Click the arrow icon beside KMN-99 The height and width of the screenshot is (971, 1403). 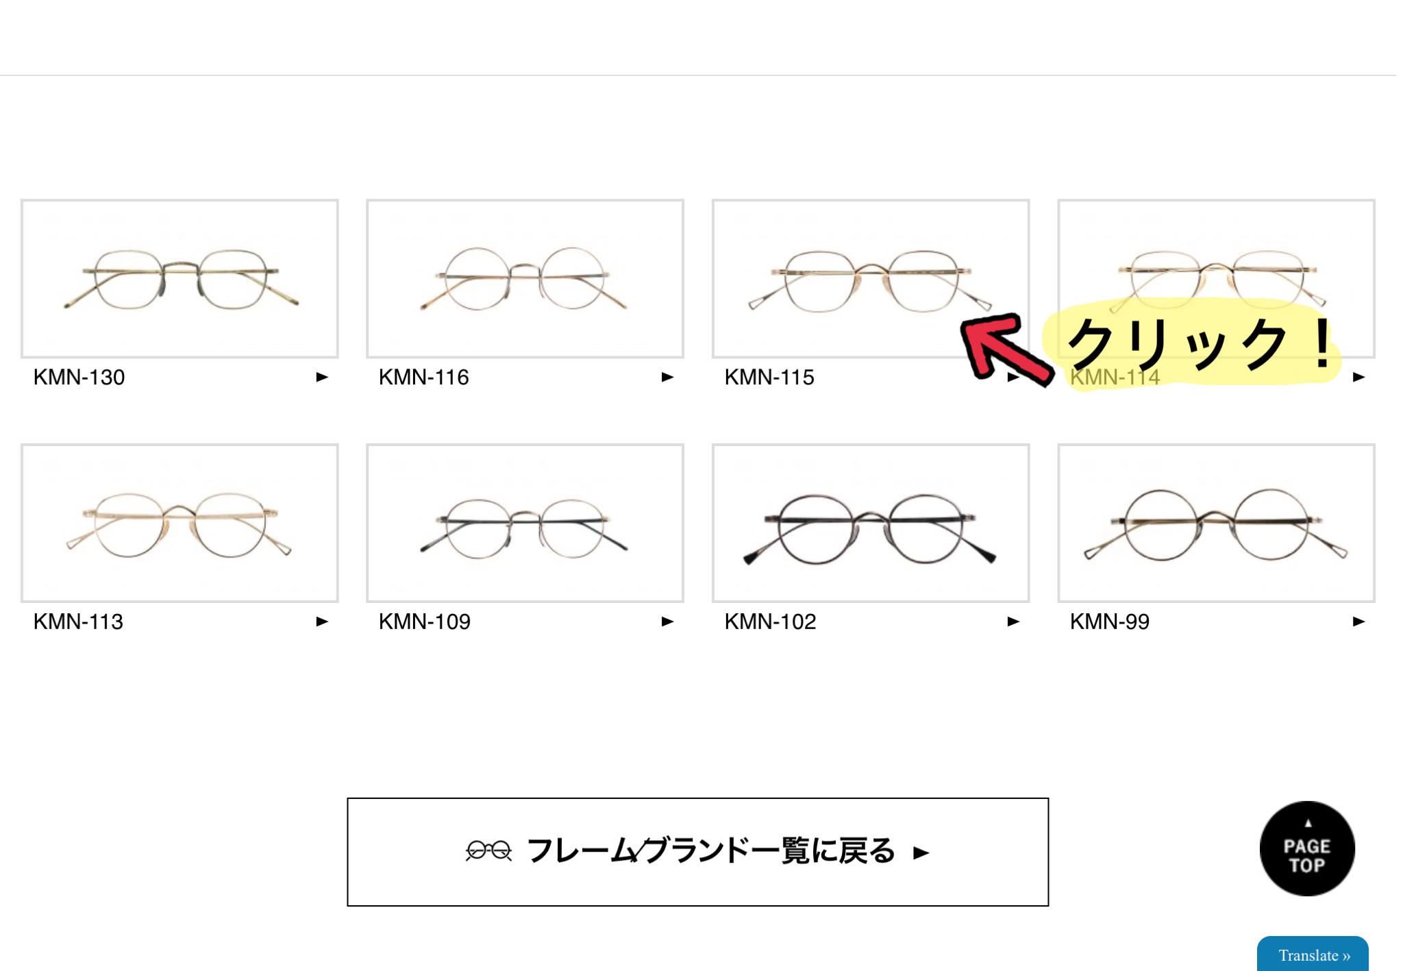[1359, 622]
